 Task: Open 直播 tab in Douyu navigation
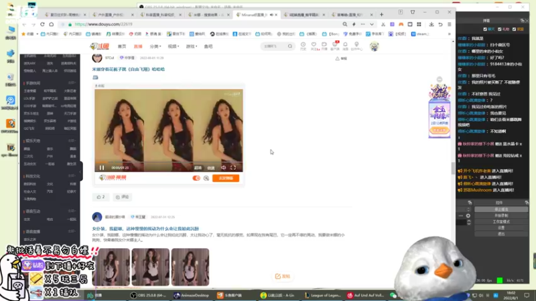coord(138,46)
